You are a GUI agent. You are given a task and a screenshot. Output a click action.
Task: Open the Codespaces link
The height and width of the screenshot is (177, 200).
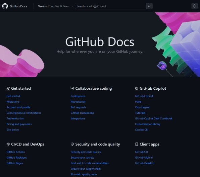pos(78,96)
